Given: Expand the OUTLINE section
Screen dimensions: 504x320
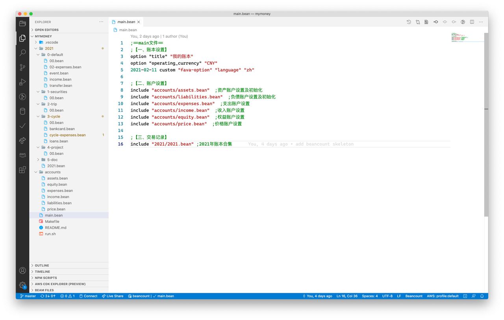Looking at the screenshot, I should (x=42, y=265).
